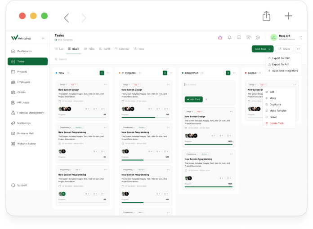Open In Progress column options dots
The width and height of the screenshot is (313, 229).
(x=171, y=73)
